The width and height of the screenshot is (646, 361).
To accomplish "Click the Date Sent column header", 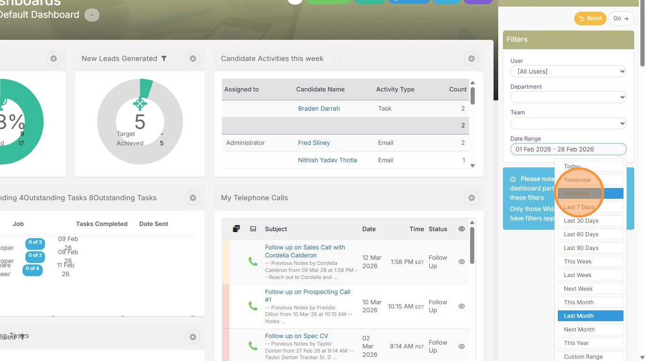I will tap(154, 224).
